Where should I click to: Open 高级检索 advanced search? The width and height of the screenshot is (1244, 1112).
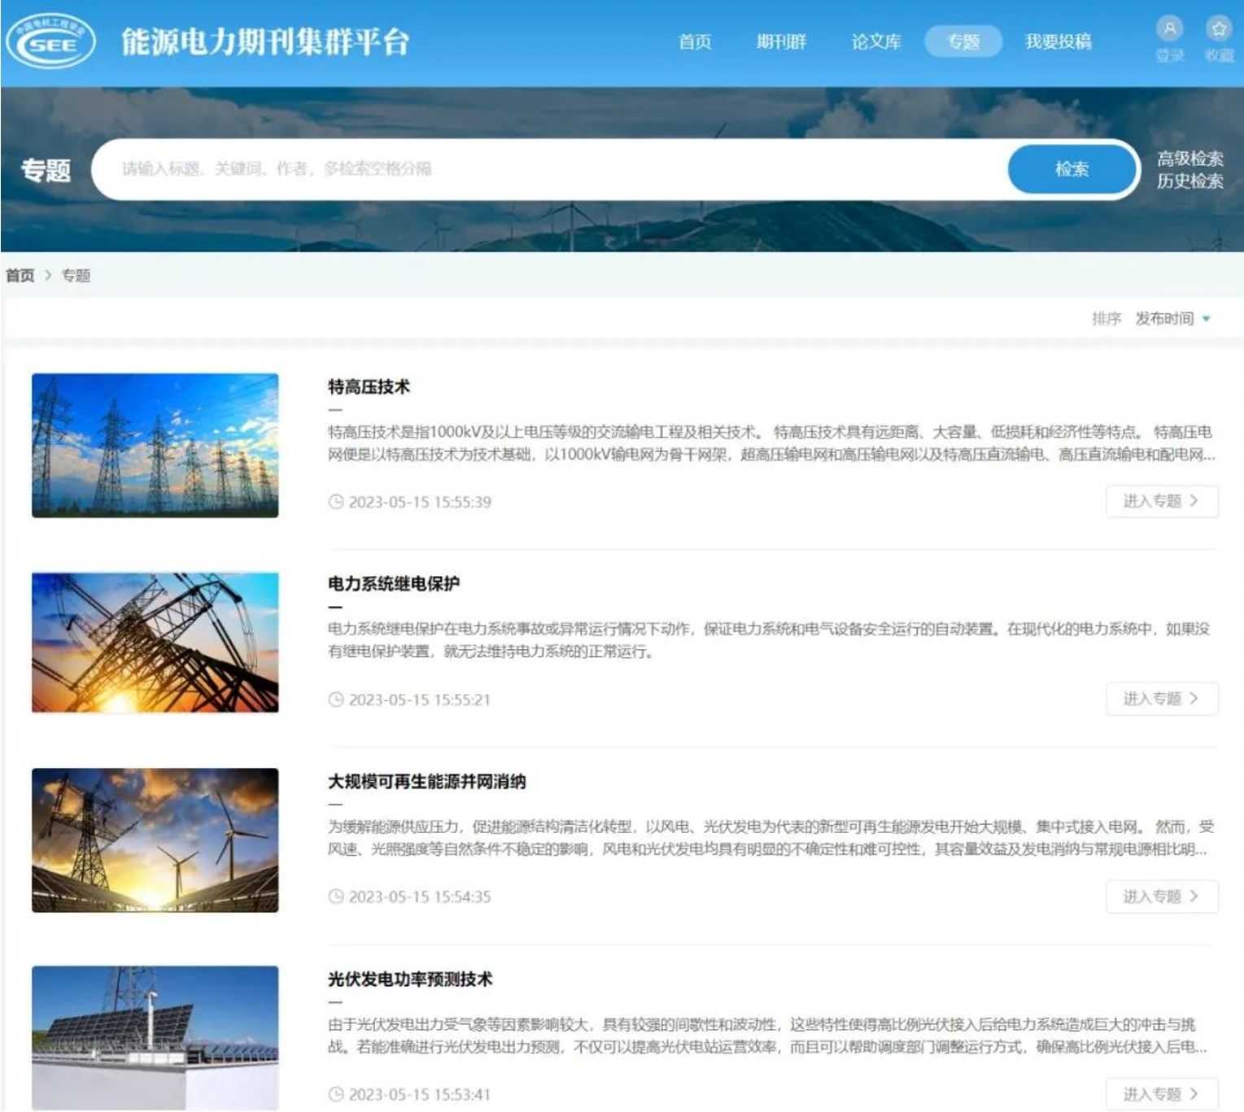(x=1189, y=159)
